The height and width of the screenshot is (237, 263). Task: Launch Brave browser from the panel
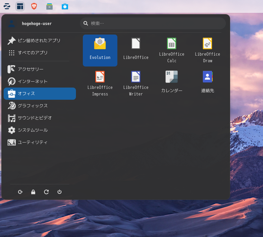pyautogui.click(x=34, y=6)
